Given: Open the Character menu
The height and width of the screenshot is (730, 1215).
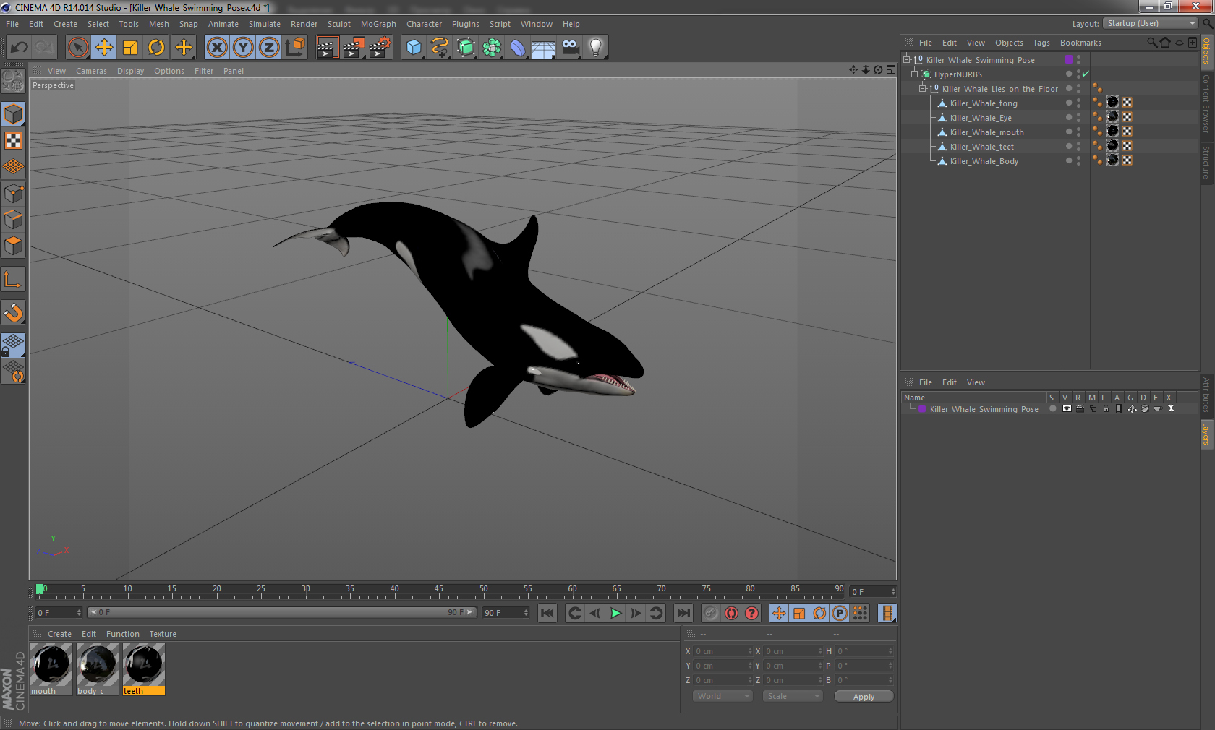Looking at the screenshot, I should (424, 24).
